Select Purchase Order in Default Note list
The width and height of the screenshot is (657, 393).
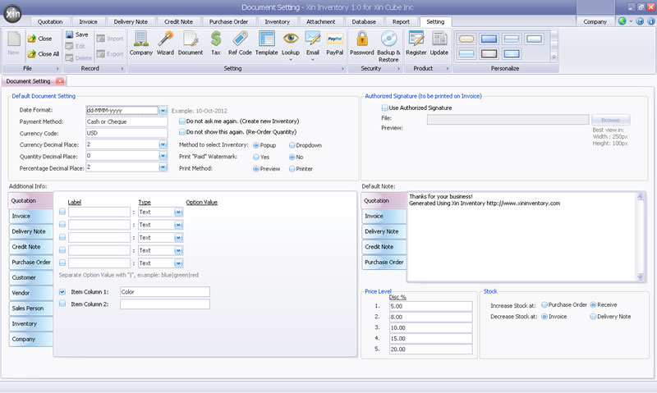tap(384, 263)
